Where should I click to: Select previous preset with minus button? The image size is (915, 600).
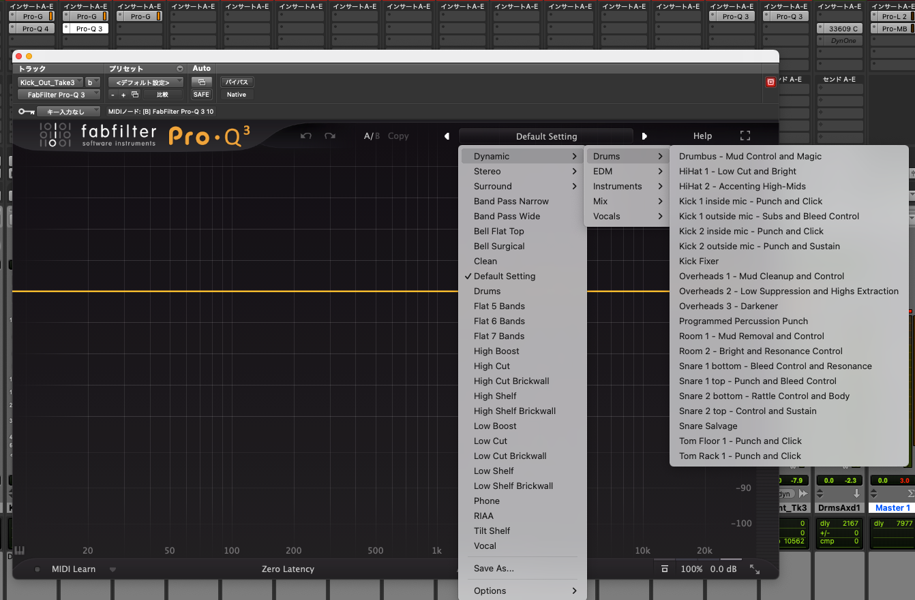(x=113, y=95)
